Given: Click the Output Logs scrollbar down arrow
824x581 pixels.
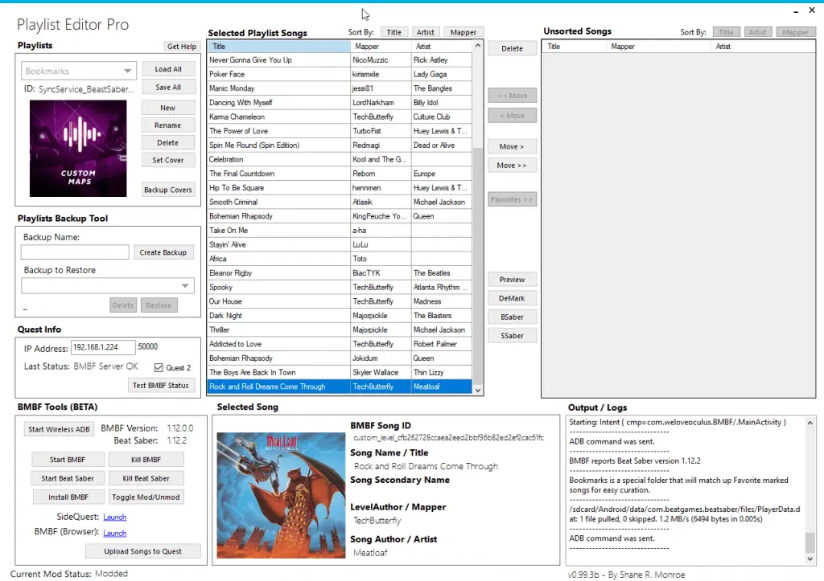Looking at the screenshot, I should (x=810, y=558).
